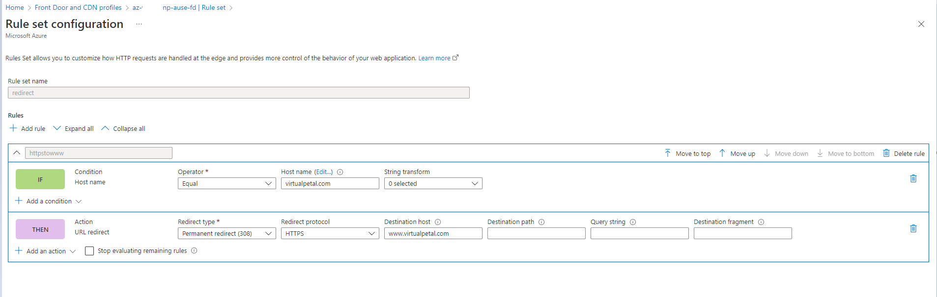Click the Rule set name field
The image size is (937, 297).
click(x=239, y=93)
